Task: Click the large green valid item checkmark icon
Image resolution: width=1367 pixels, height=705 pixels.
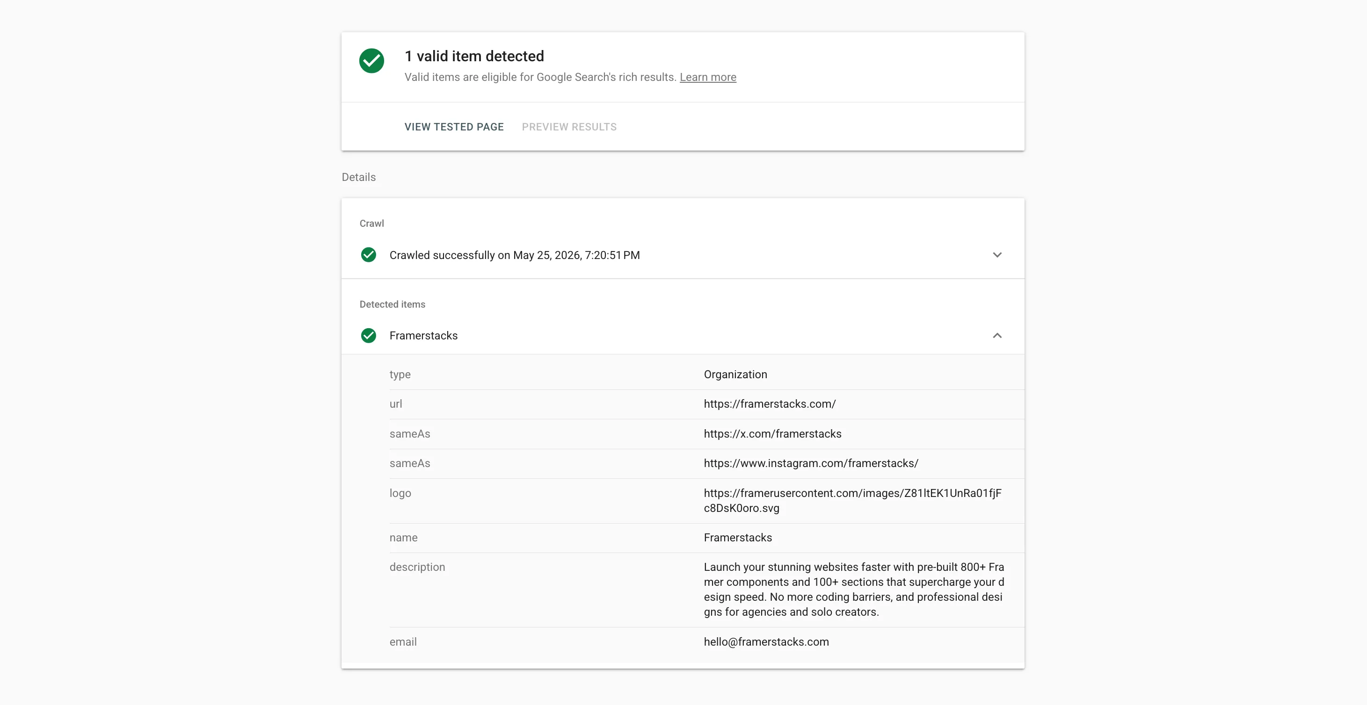Action: point(371,61)
